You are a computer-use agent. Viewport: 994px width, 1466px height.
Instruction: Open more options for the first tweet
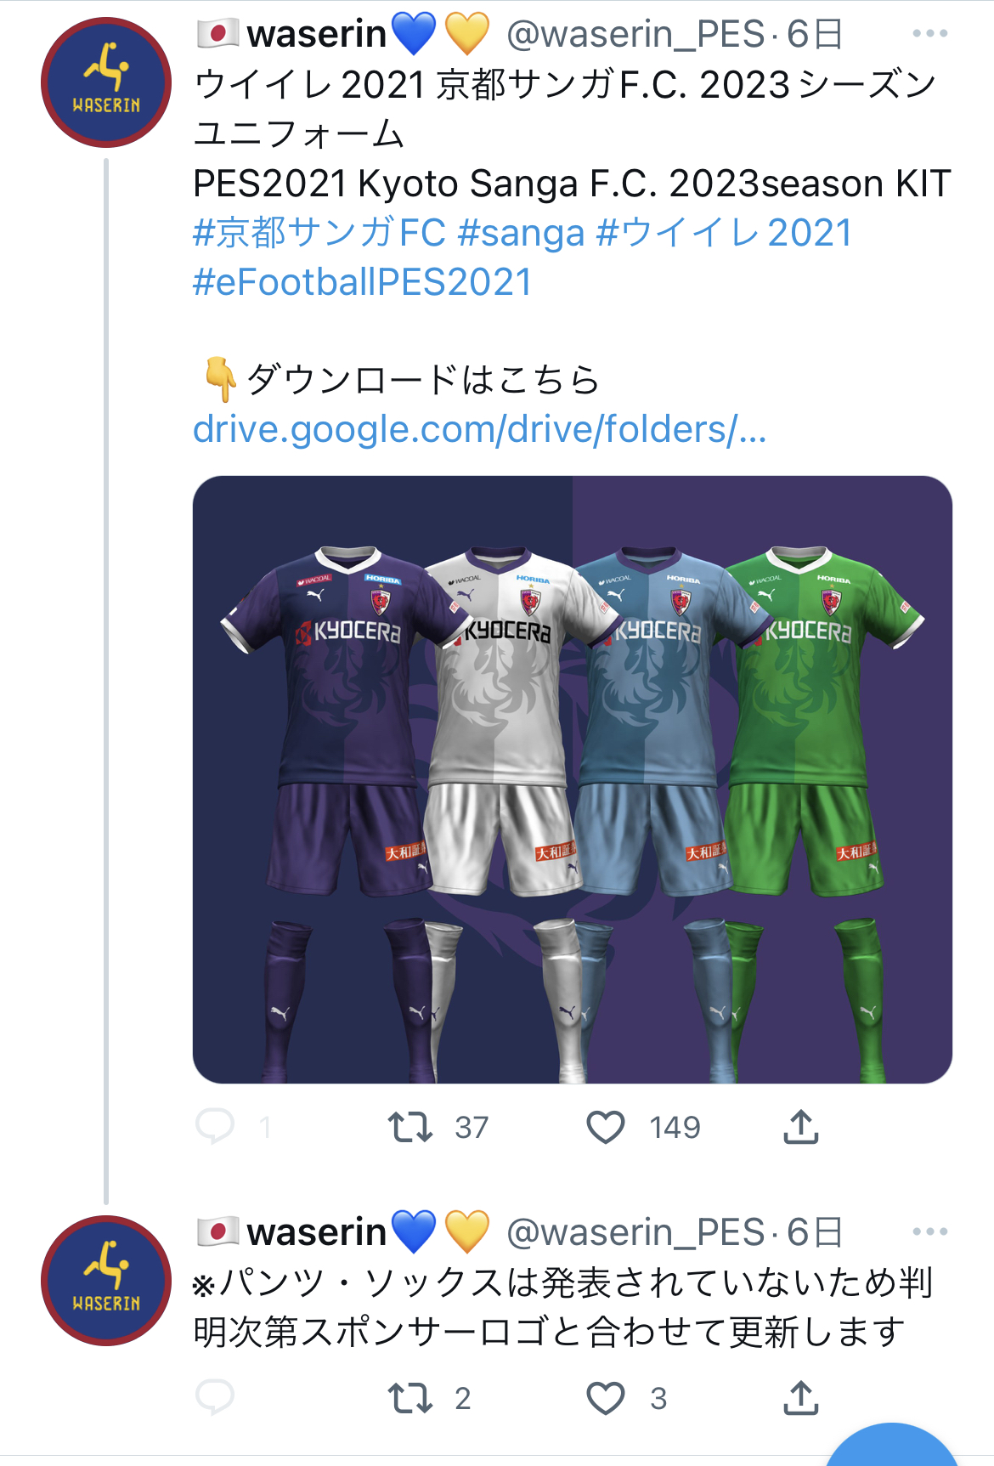point(929,34)
